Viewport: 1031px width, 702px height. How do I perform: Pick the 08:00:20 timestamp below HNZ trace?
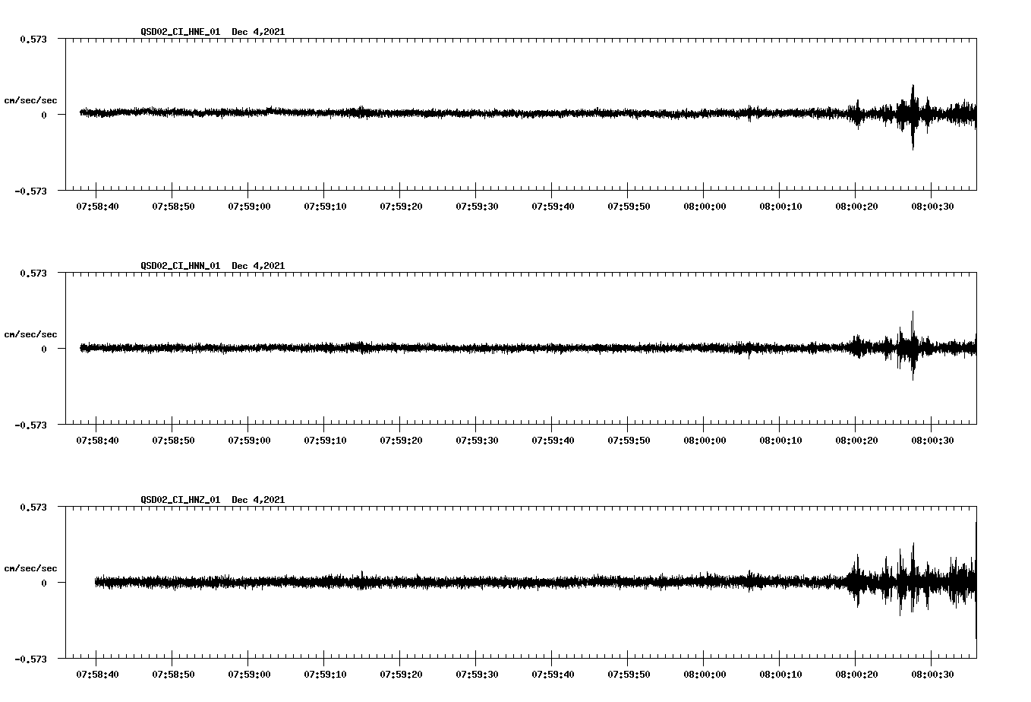(856, 675)
